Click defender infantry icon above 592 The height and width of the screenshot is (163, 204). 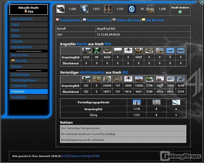tap(86, 79)
